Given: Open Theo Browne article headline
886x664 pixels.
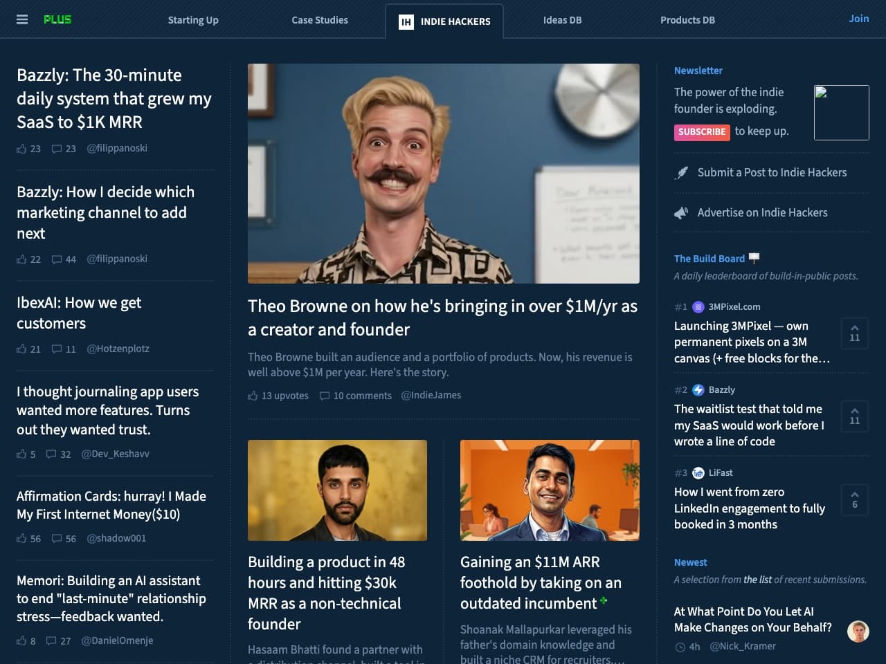Looking at the screenshot, I should click(x=442, y=318).
